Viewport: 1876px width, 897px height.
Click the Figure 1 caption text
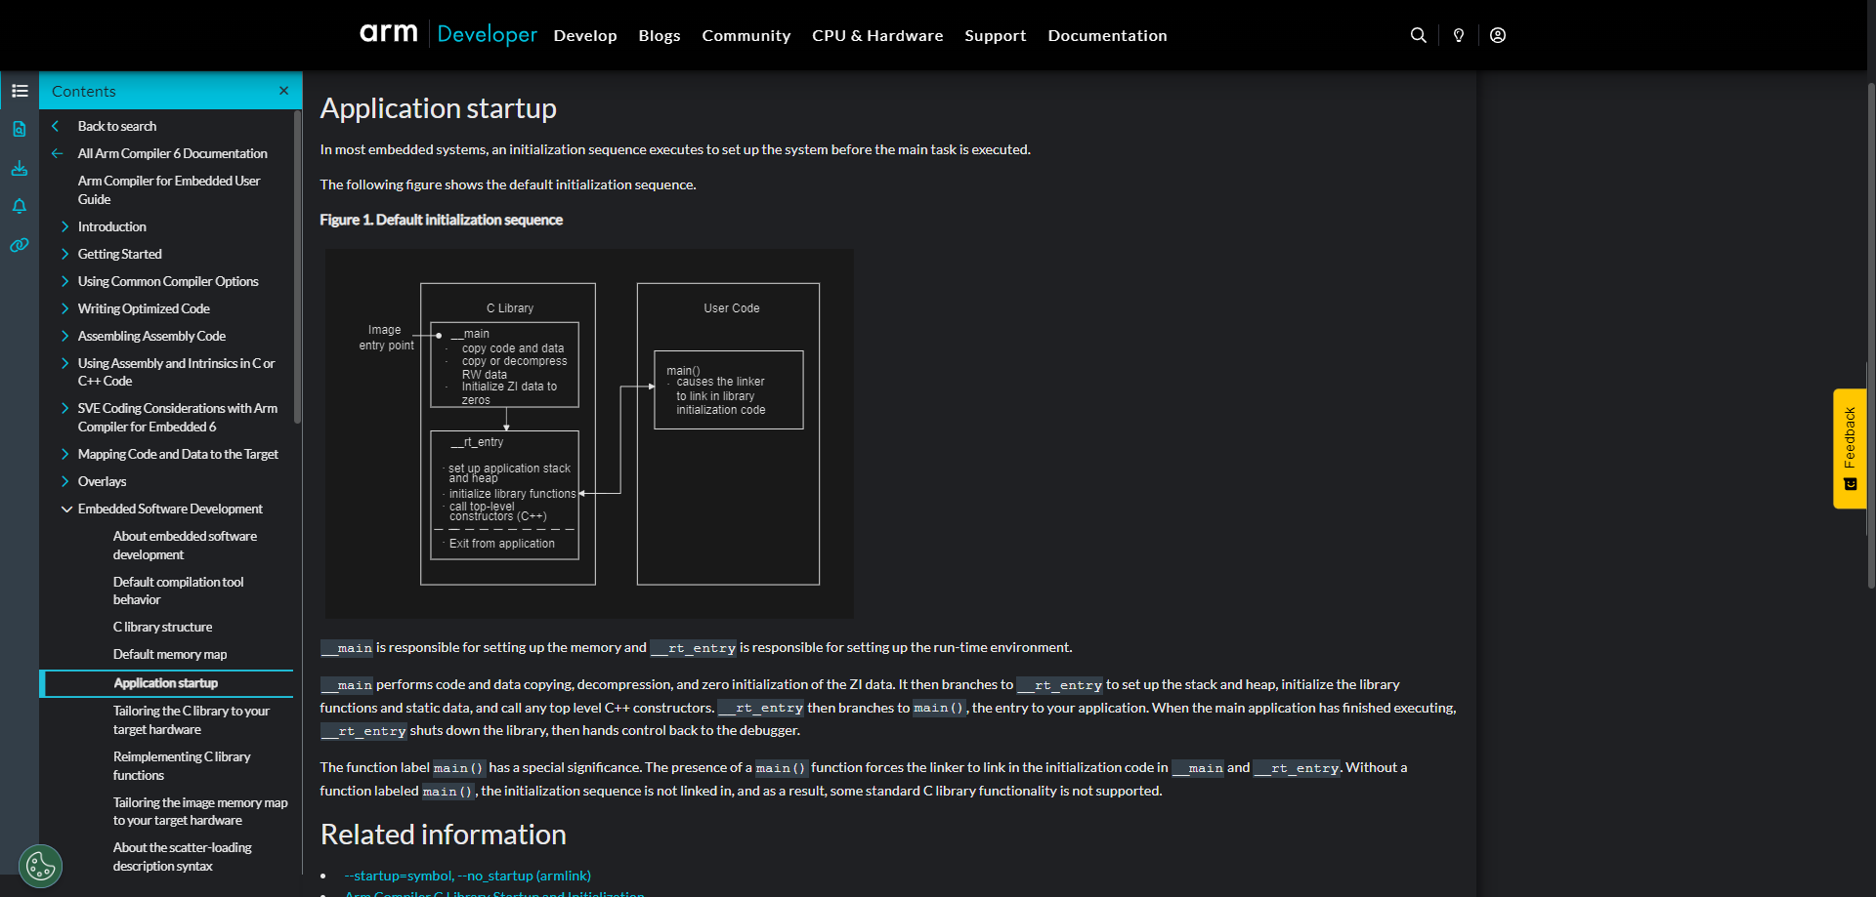point(441,220)
